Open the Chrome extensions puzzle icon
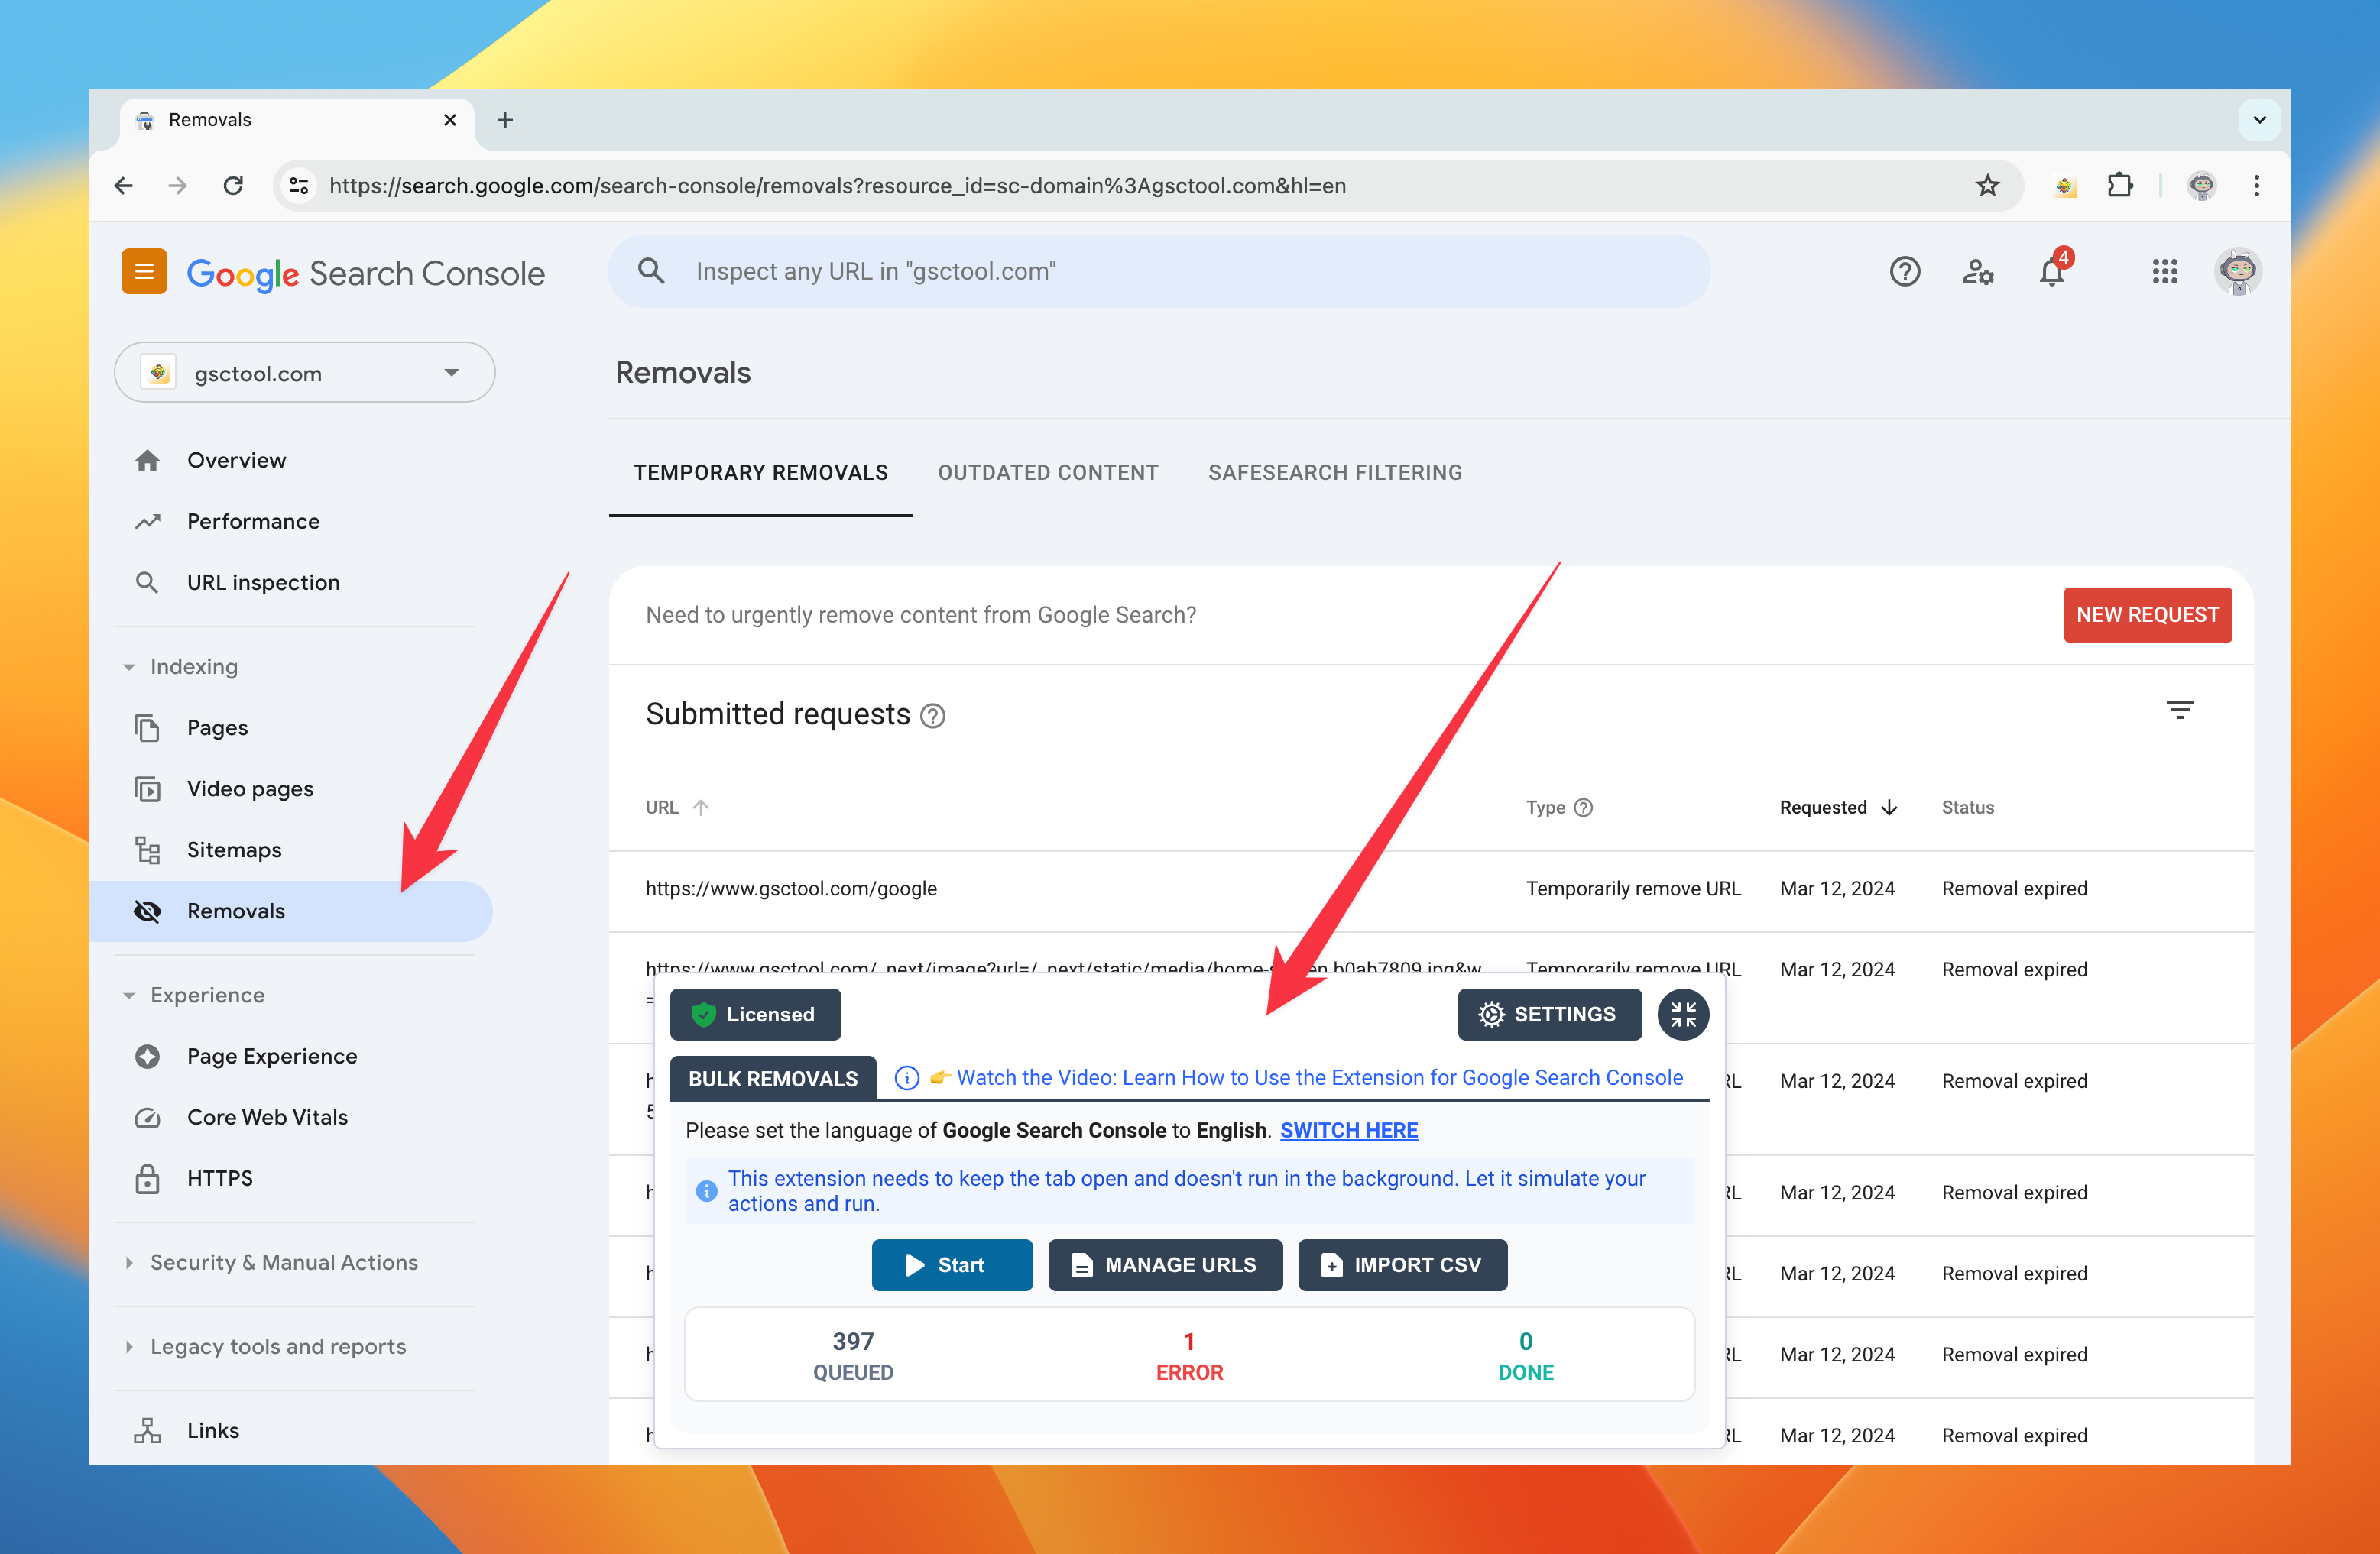The image size is (2380, 1554). tap(2119, 186)
